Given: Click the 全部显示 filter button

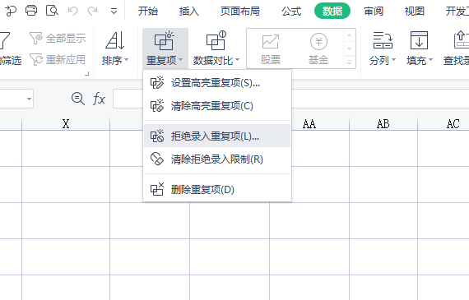Looking at the screenshot, I should point(58,39).
